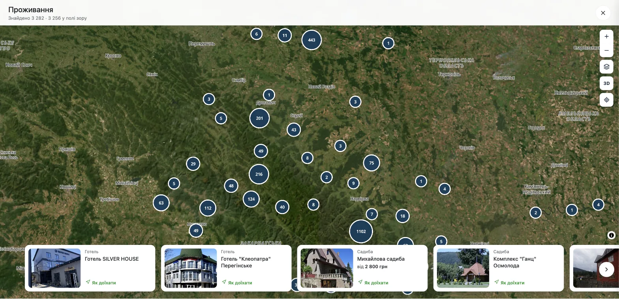Viewport: 619px width, 299px height.
Task: Select the 48 cluster marker
Action: click(x=231, y=186)
